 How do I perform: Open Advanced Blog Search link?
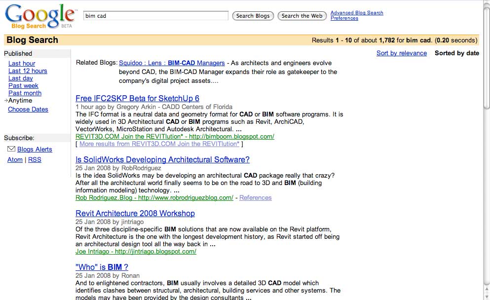coord(357,12)
